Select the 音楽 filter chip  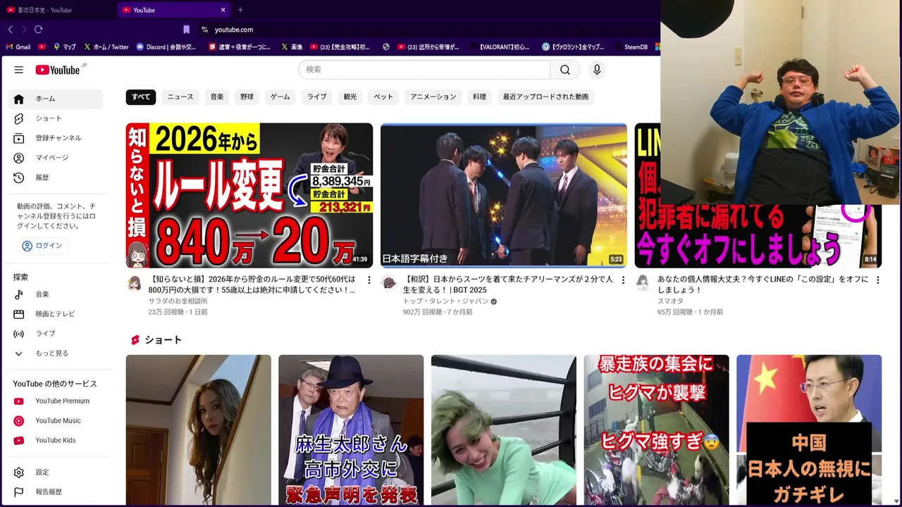217,97
